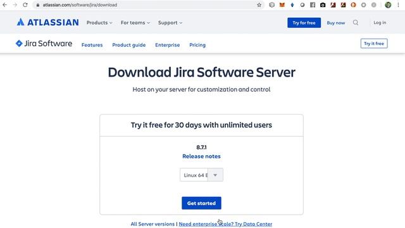Open the Chrome profile avatar

pyautogui.click(x=388, y=5)
